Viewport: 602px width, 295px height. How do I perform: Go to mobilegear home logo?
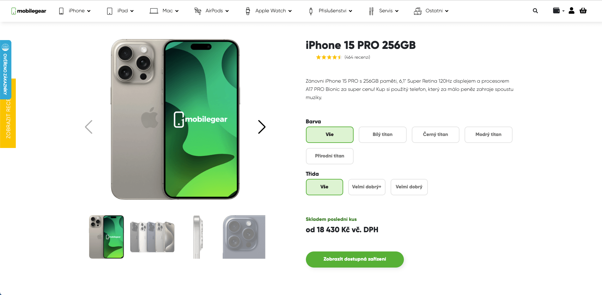(x=29, y=11)
